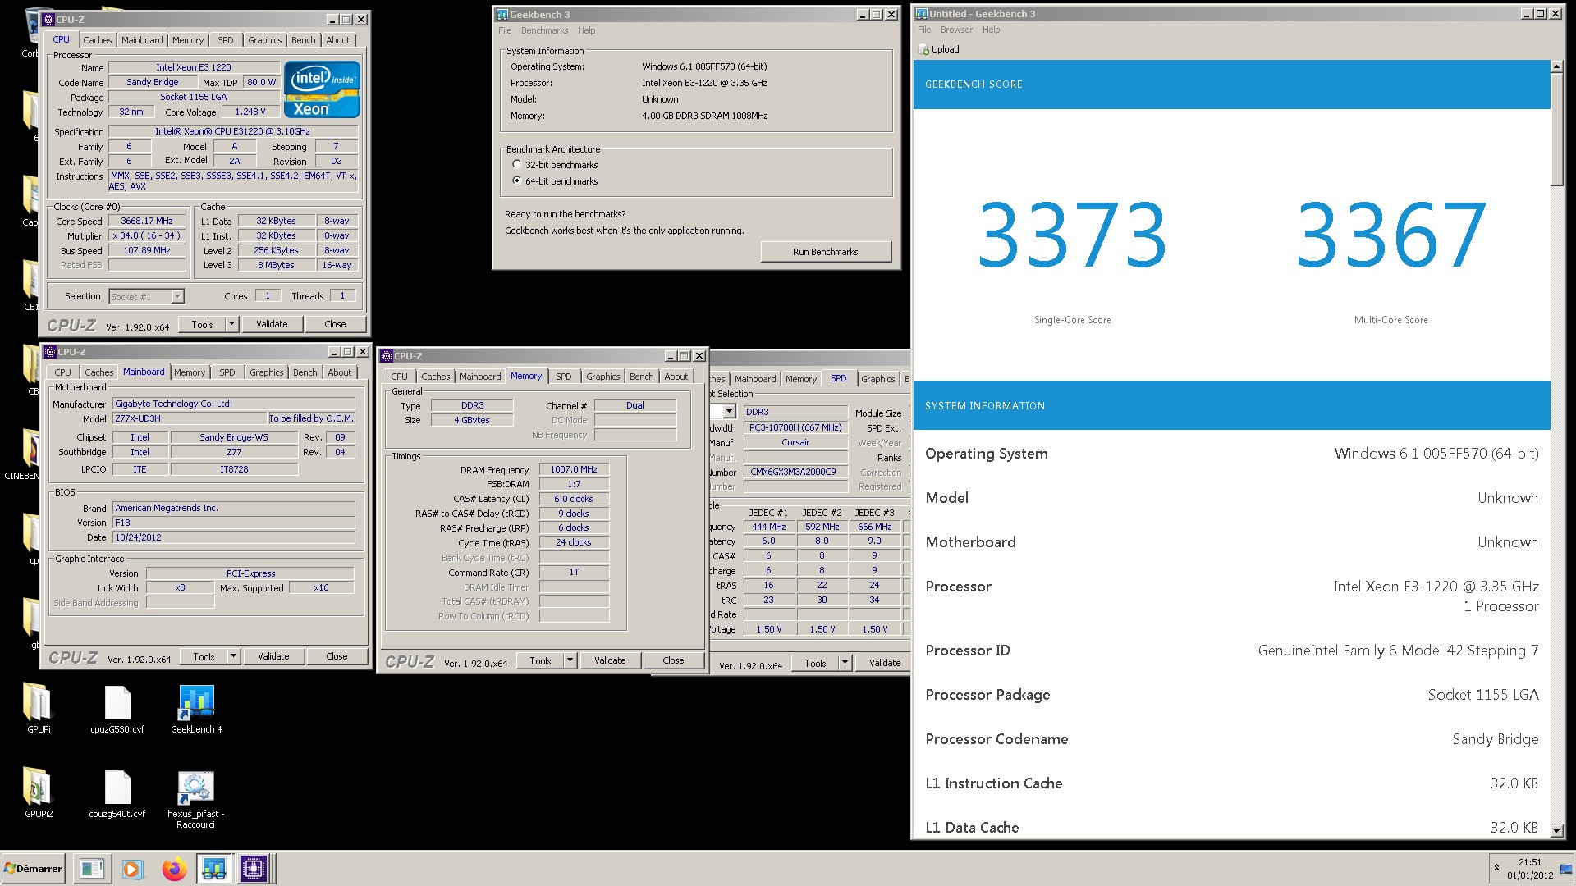1576x886 pixels.
Task: Click the Geekbench 3 window title icon
Action: 502,14
